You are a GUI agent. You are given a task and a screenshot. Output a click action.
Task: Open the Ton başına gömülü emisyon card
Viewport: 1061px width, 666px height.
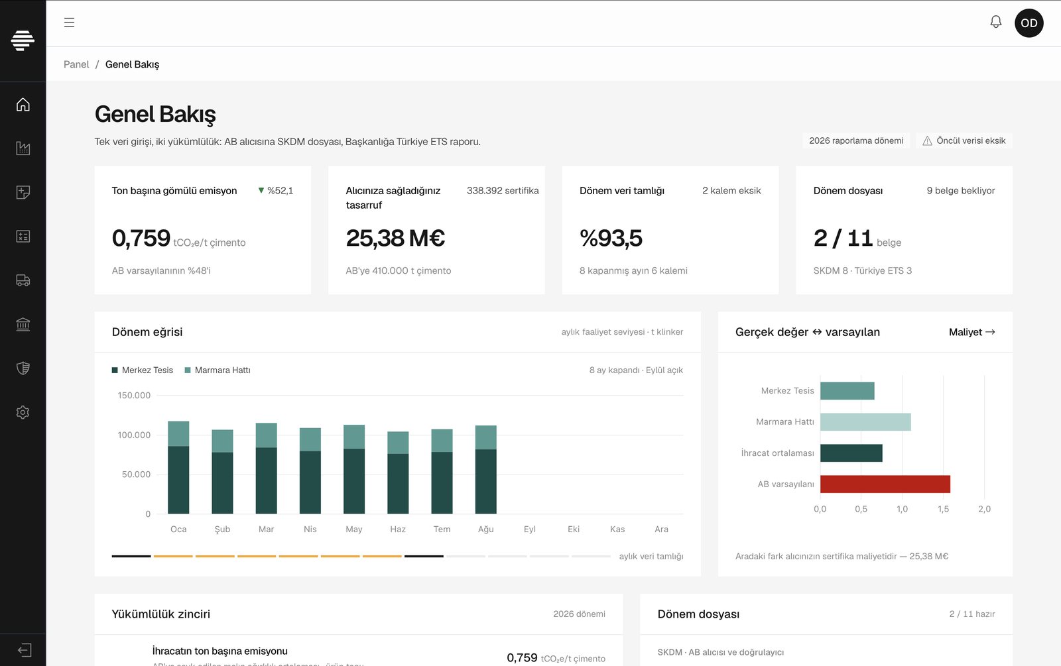(203, 230)
